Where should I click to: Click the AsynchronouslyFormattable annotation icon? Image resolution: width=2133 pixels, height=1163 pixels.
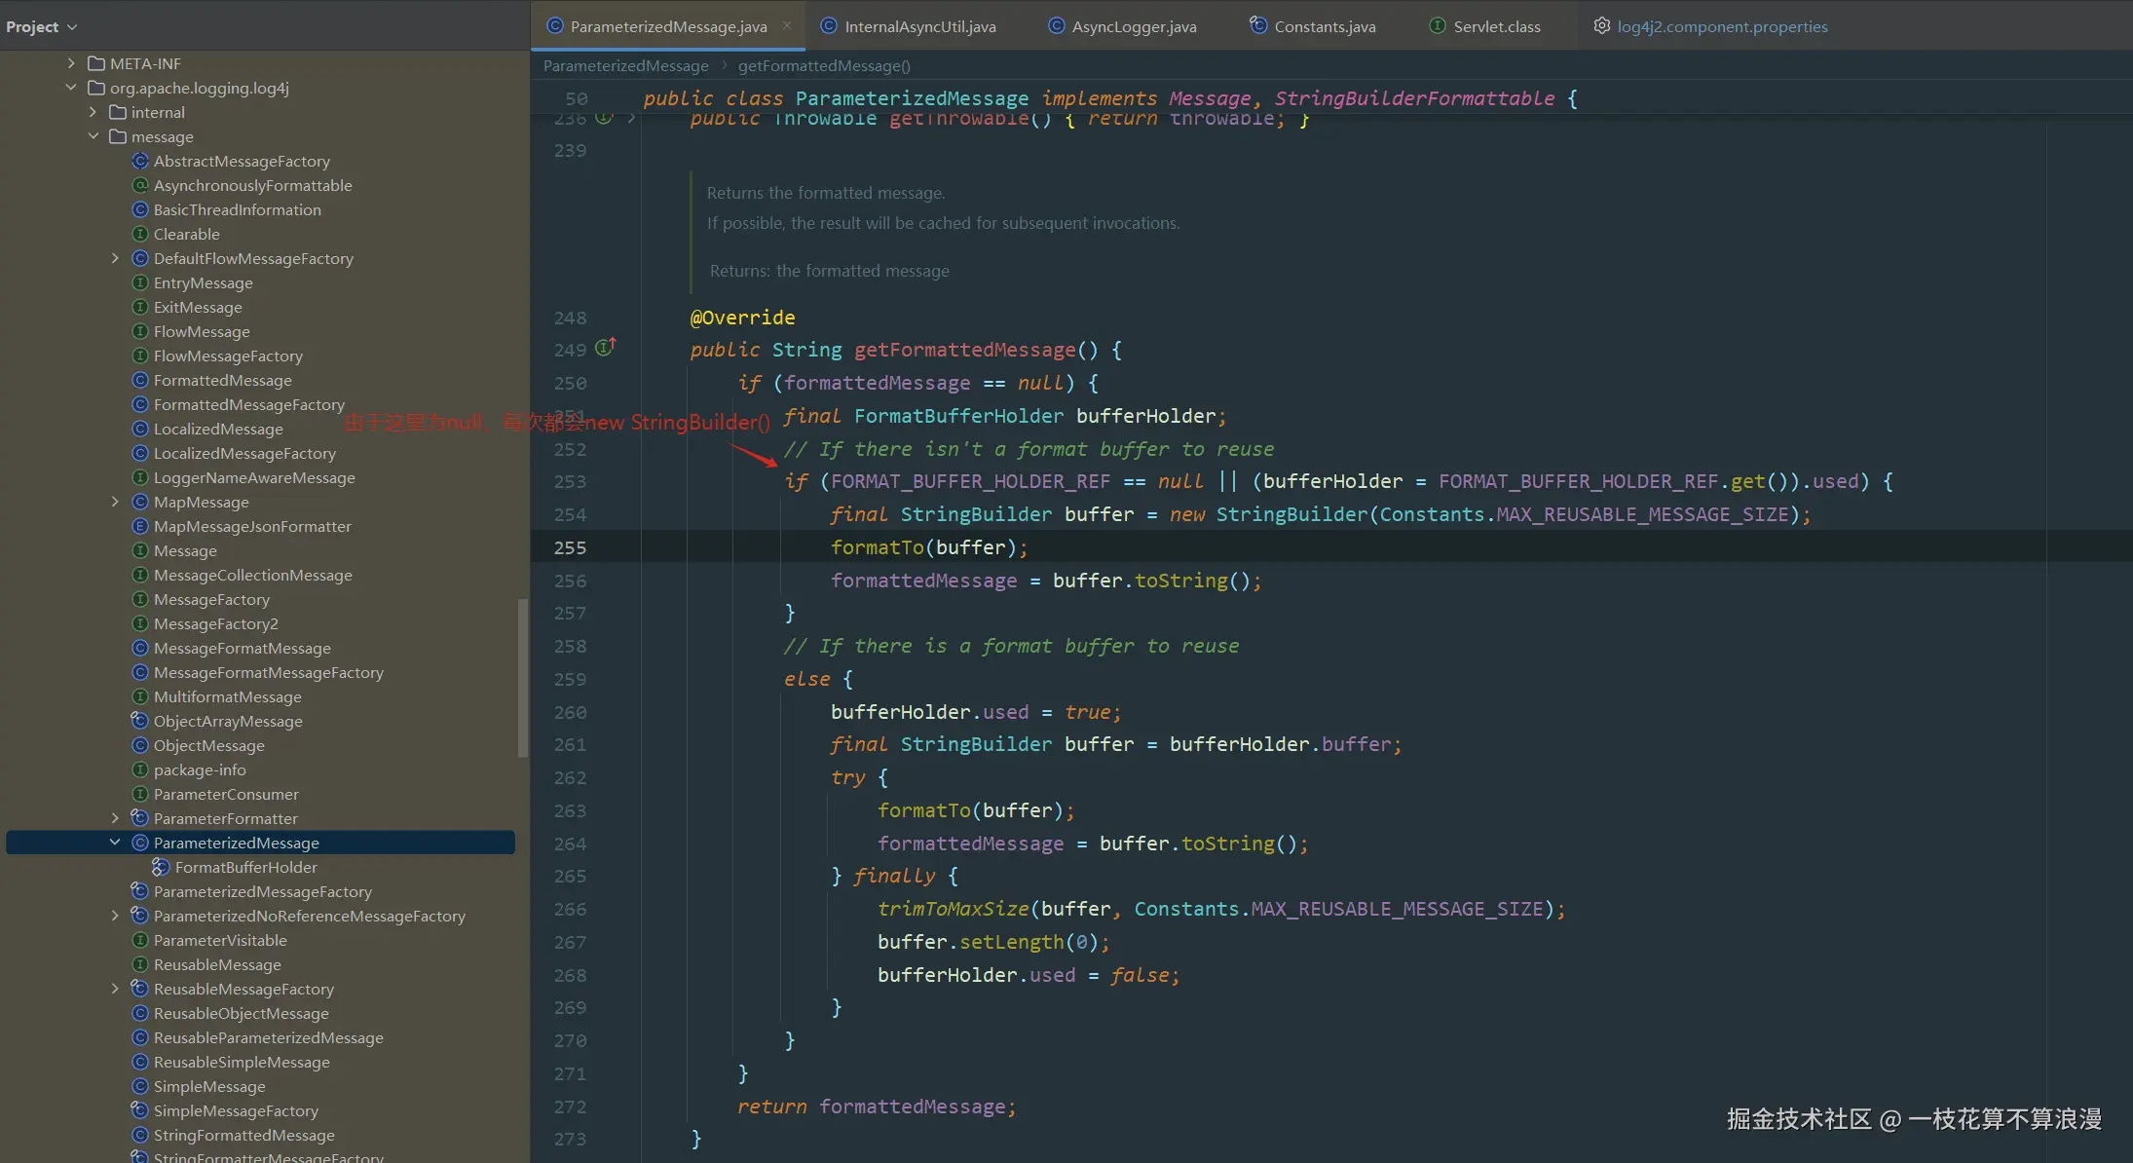[x=140, y=185]
